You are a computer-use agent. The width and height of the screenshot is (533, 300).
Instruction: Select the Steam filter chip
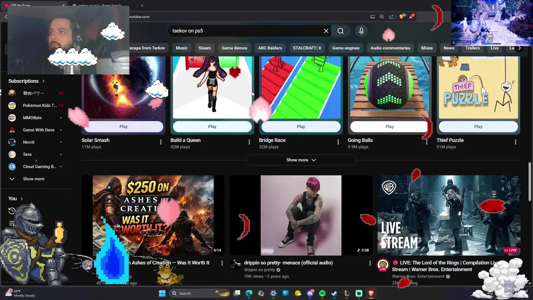pos(204,48)
